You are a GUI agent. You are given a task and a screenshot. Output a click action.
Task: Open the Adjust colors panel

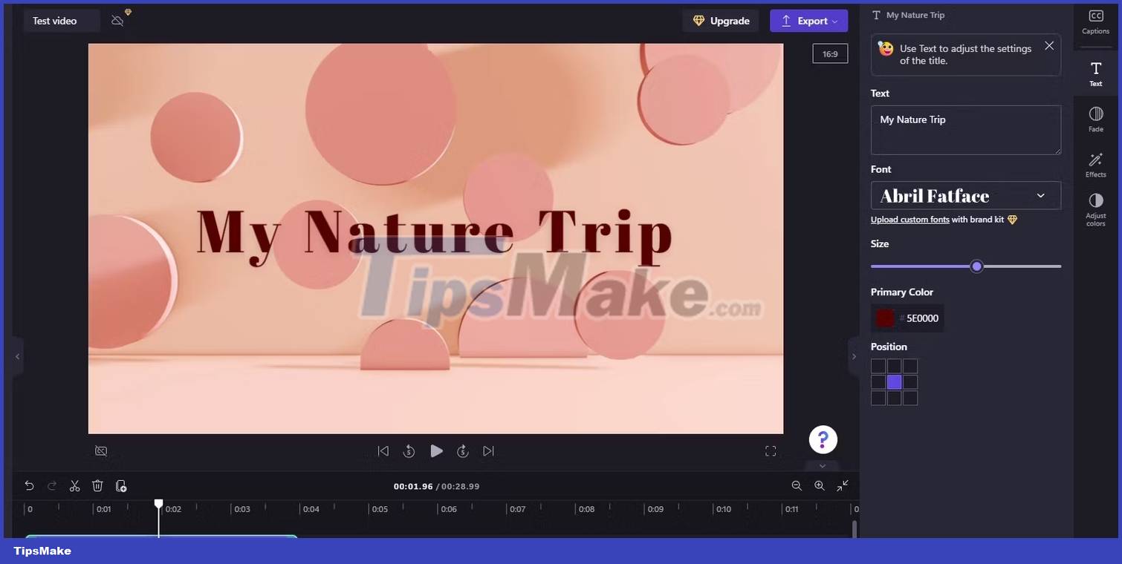[1095, 209]
